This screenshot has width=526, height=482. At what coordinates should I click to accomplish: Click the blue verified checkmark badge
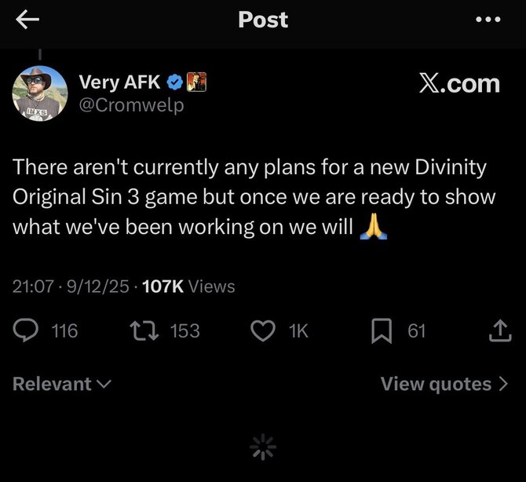pos(175,83)
